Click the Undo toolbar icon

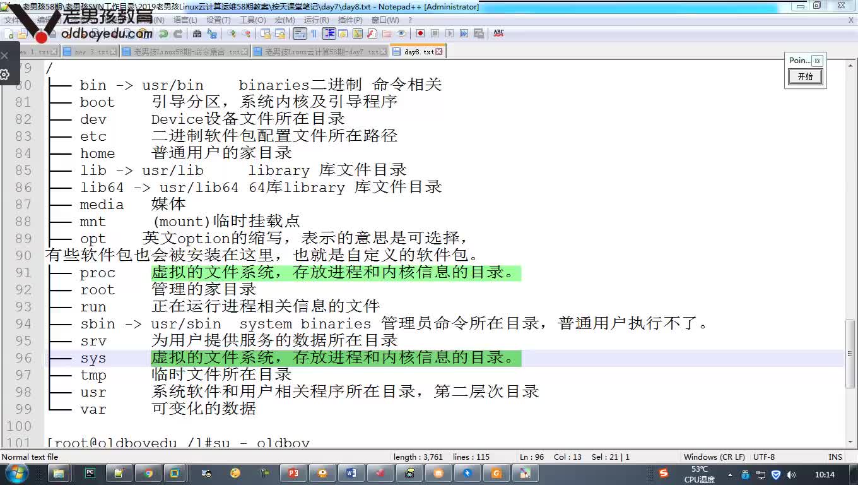pos(163,33)
